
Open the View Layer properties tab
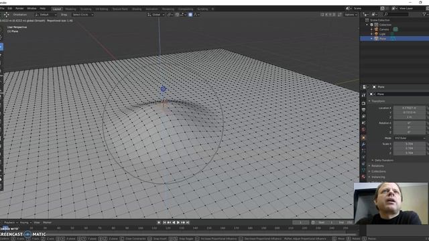pos(363,116)
